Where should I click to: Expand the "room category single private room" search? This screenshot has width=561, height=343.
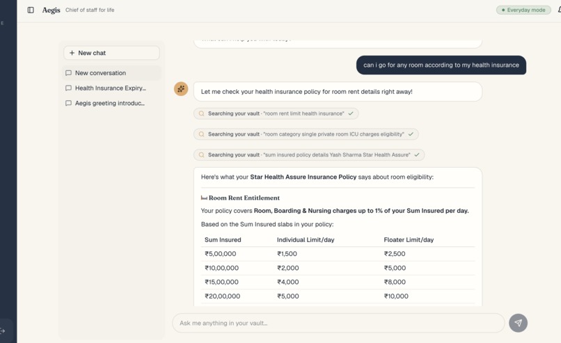306,134
